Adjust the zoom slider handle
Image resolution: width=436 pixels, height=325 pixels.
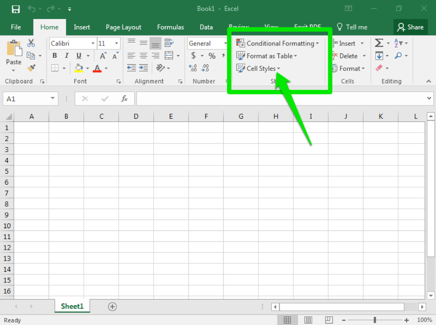(375, 320)
